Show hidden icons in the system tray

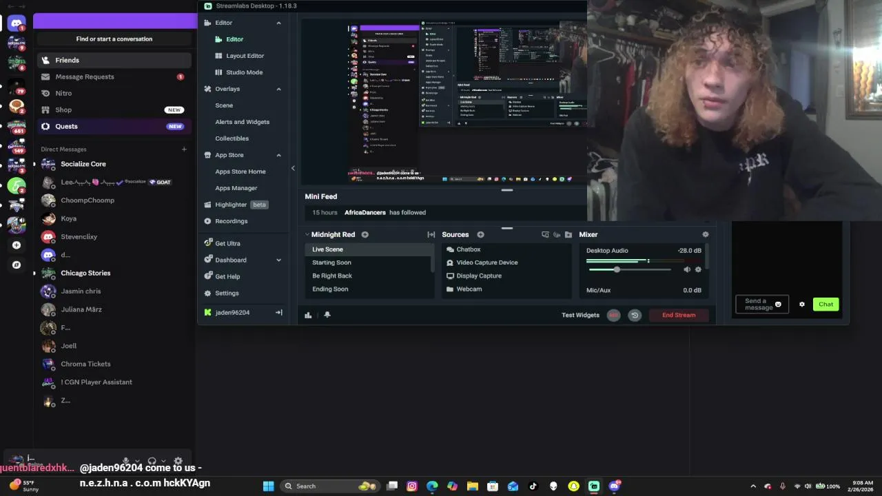coord(753,486)
